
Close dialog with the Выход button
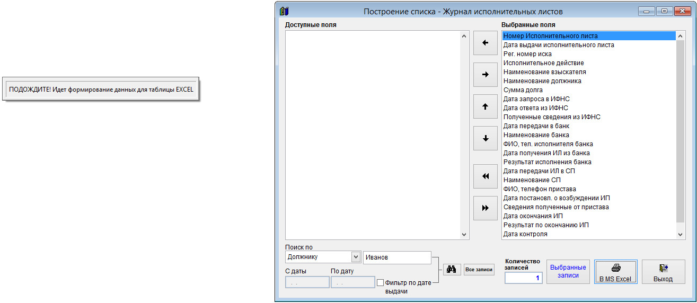[663, 272]
